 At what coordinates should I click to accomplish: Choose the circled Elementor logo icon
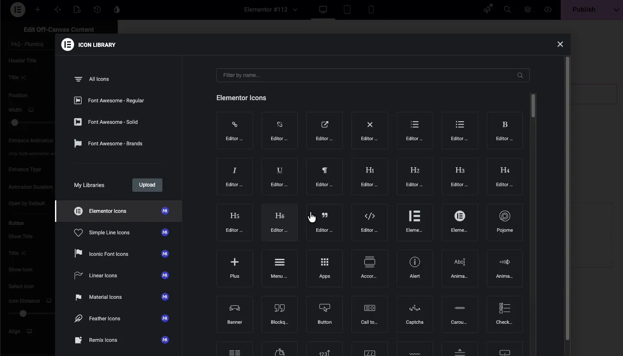[460, 222]
